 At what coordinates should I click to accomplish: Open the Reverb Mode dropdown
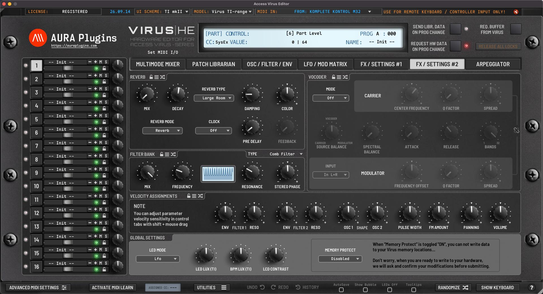click(x=162, y=131)
